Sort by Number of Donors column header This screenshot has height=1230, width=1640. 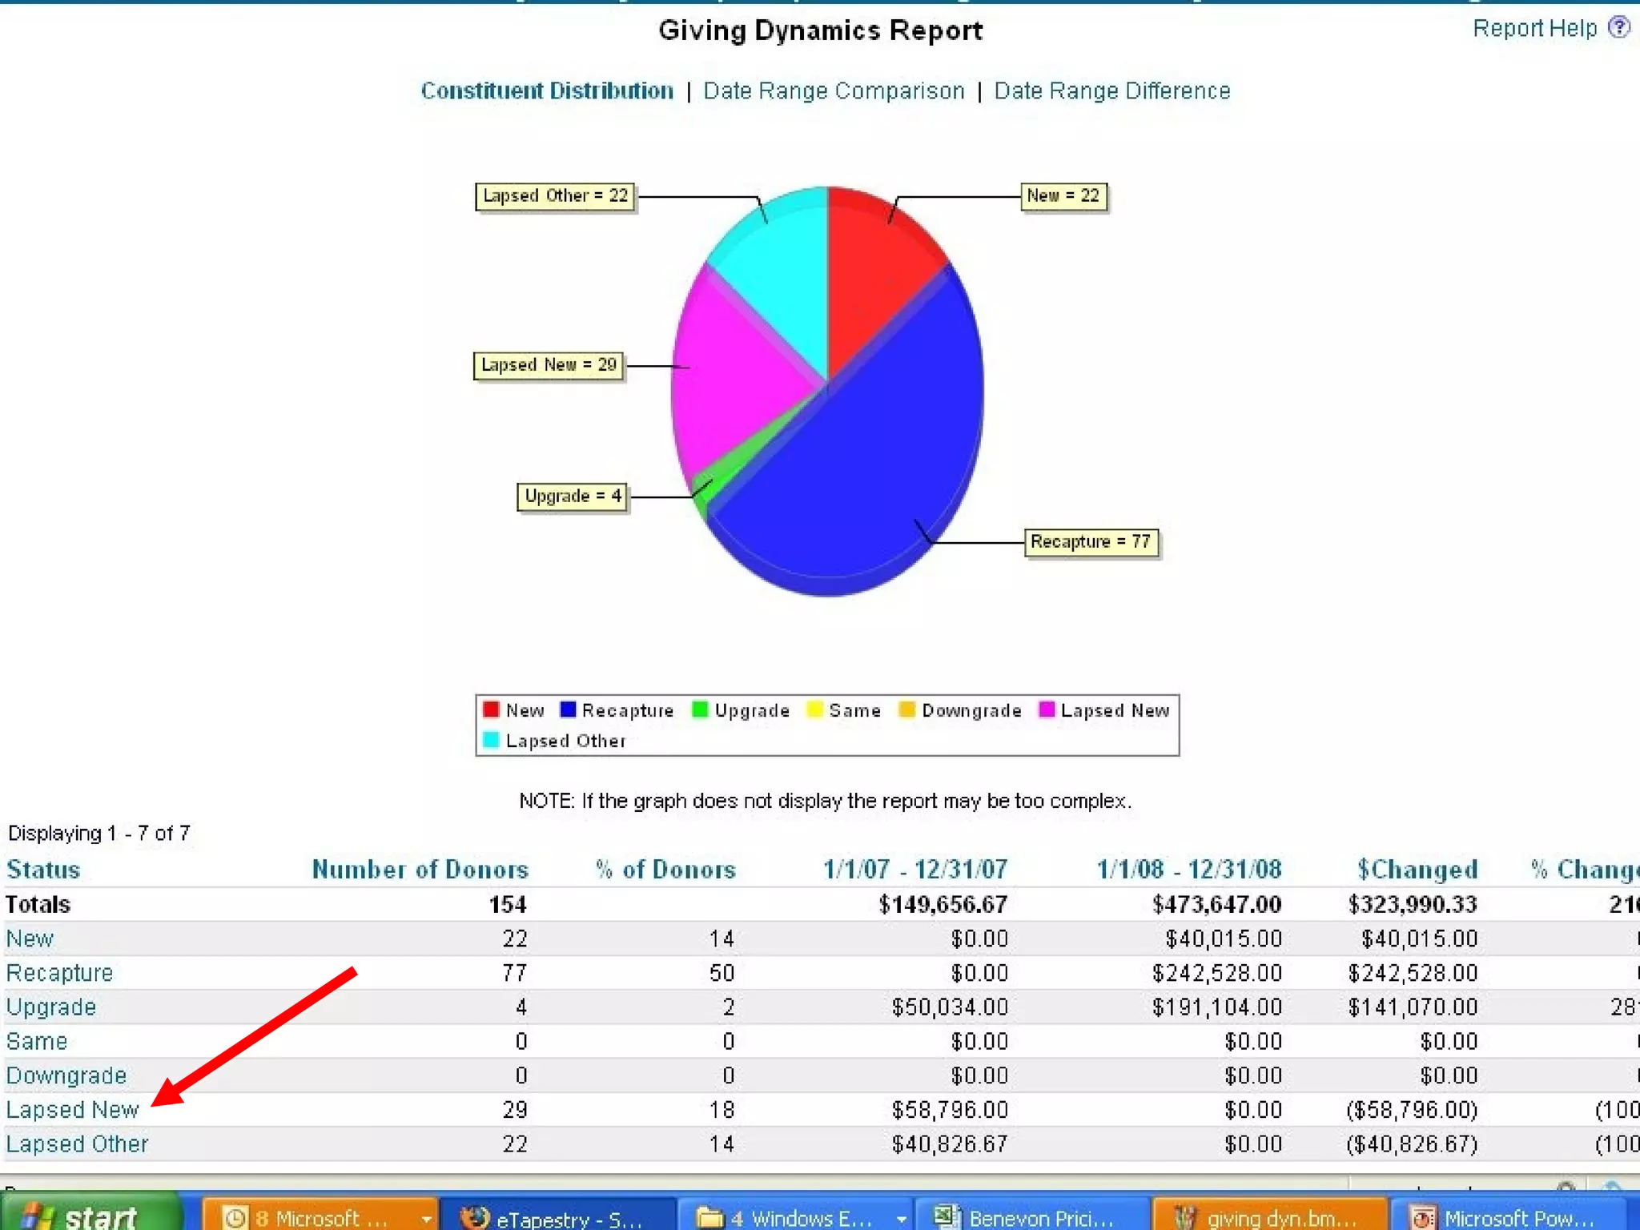(420, 869)
